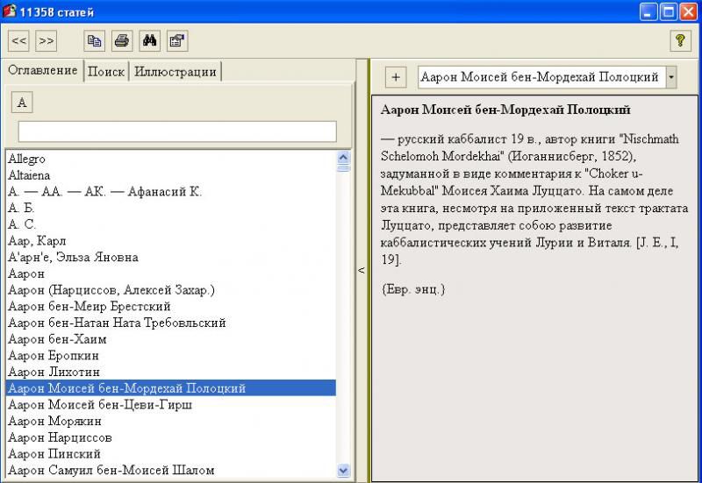Collapse left panel with the < splitter arrow
Screen dimensions: 702x483
pyautogui.click(x=361, y=270)
